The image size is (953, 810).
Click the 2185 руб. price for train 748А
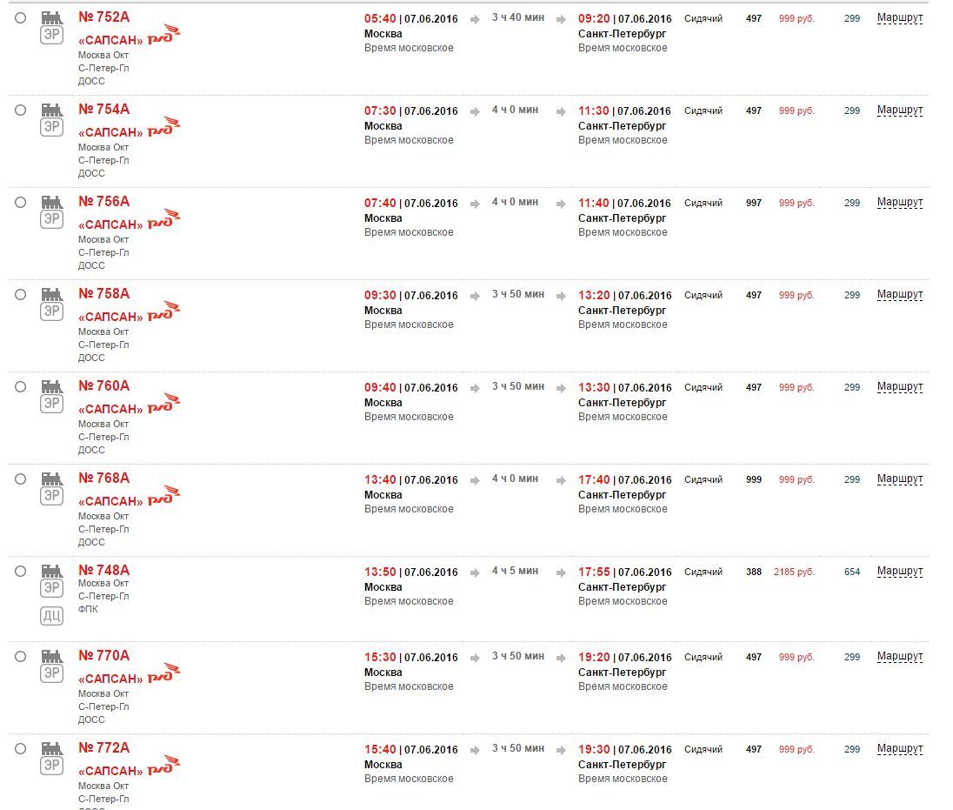[x=794, y=572]
